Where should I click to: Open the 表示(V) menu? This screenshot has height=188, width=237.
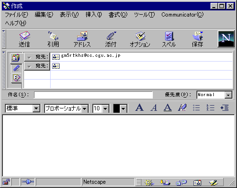tap(69, 15)
